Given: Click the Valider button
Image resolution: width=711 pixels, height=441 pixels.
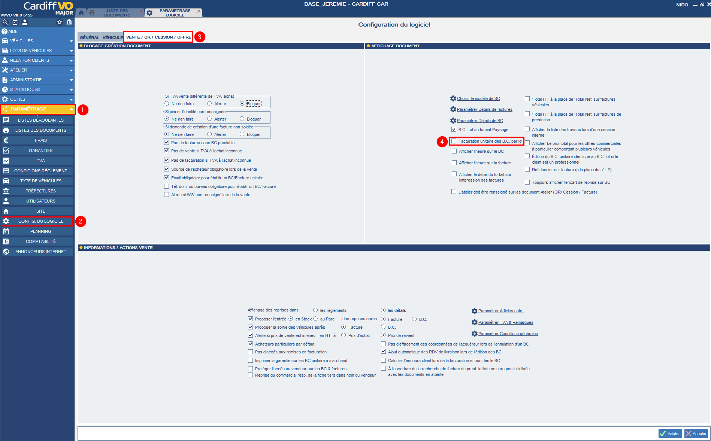Looking at the screenshot, I should tap(670, 434).
